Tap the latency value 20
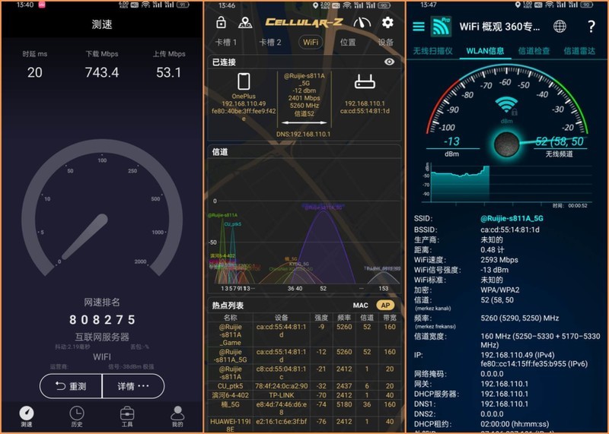Image resolution: width=609 pixels, height=434 pixels. pos(34,72)
